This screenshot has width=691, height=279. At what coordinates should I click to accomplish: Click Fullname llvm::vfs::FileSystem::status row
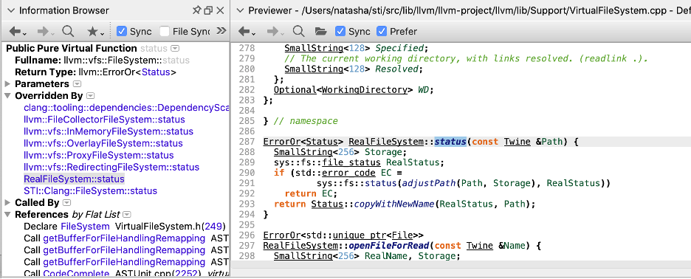pos(102,61)
